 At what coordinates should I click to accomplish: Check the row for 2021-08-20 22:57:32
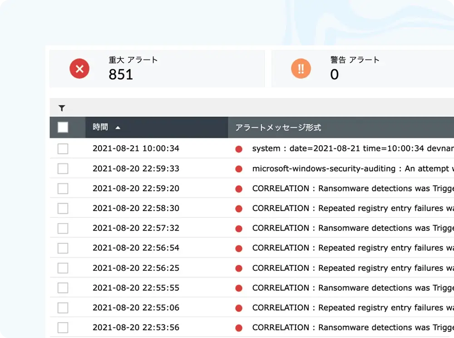click(63, 228)
